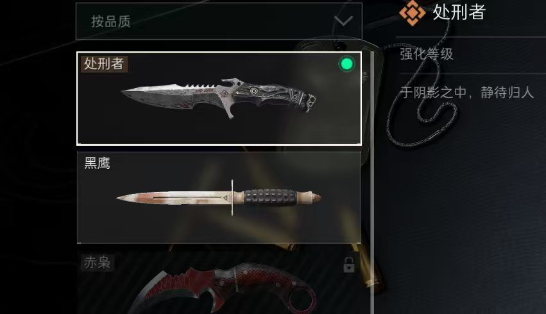Click the padlock icon on 赤枭 card
Viewport: 546px width, 314px height.
(x=348, y=265)
